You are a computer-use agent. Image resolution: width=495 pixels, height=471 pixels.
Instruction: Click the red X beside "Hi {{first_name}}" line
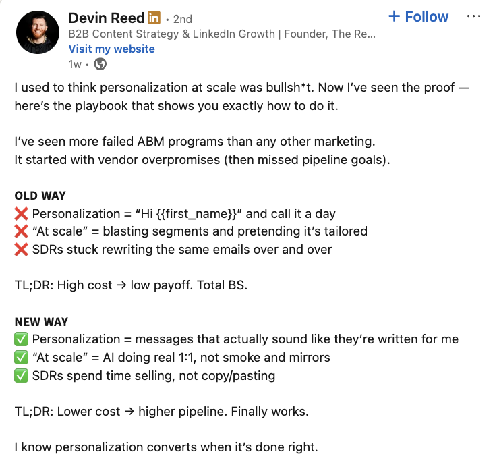22,214
